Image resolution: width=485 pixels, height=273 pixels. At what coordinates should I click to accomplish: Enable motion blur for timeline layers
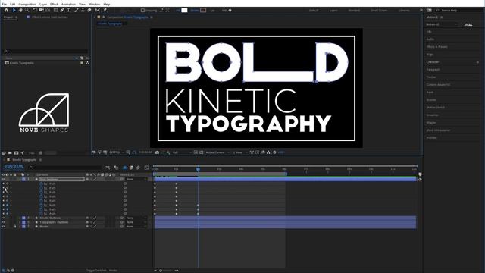138,168
